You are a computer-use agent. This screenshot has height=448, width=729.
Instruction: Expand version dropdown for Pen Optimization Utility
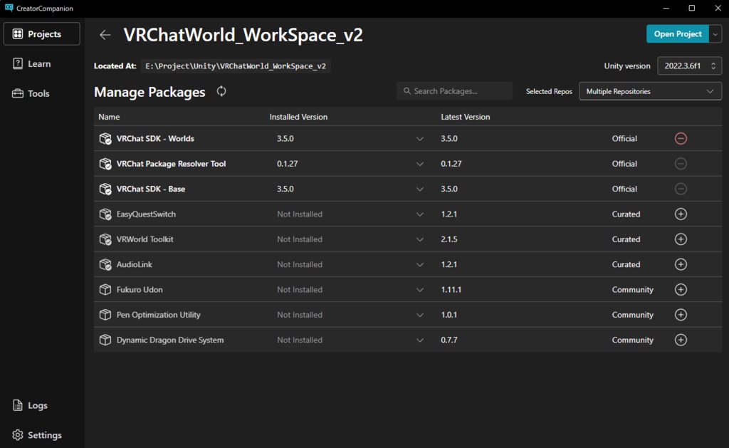420,315
